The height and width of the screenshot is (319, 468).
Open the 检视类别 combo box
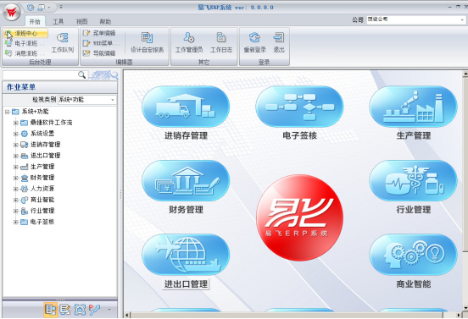pos(86,100)
